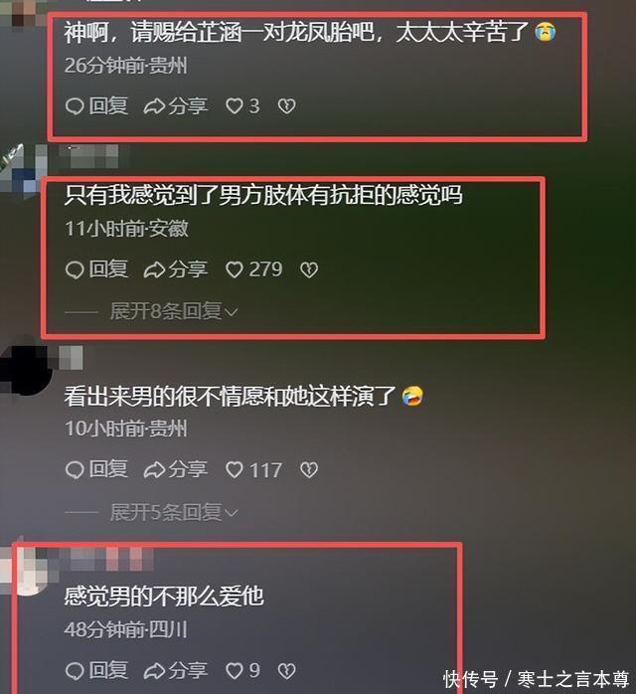The width and height of the screenshot is (636, 694).
Task: Like the comment with 279 likes
Action: [x=253, y=269]
